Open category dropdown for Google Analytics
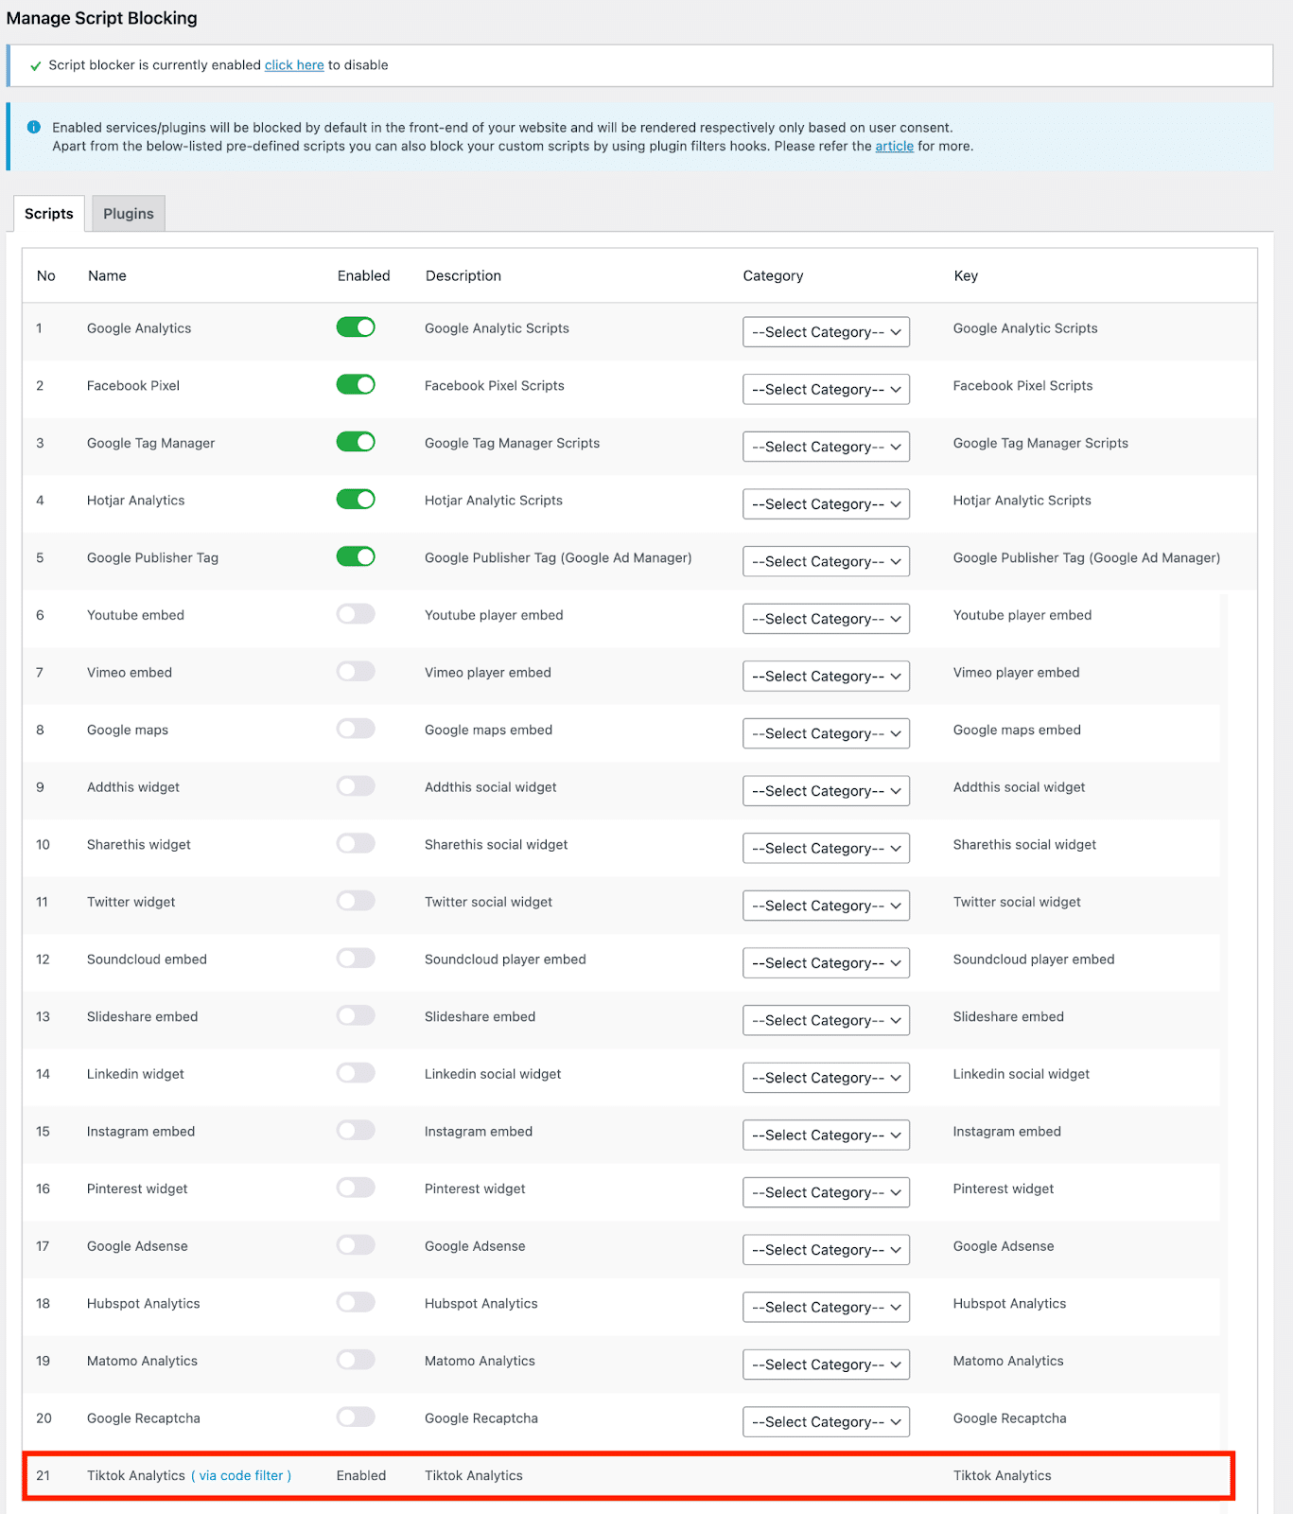The width and height of the screenshot is (1293, 1514). pos(826,332)
